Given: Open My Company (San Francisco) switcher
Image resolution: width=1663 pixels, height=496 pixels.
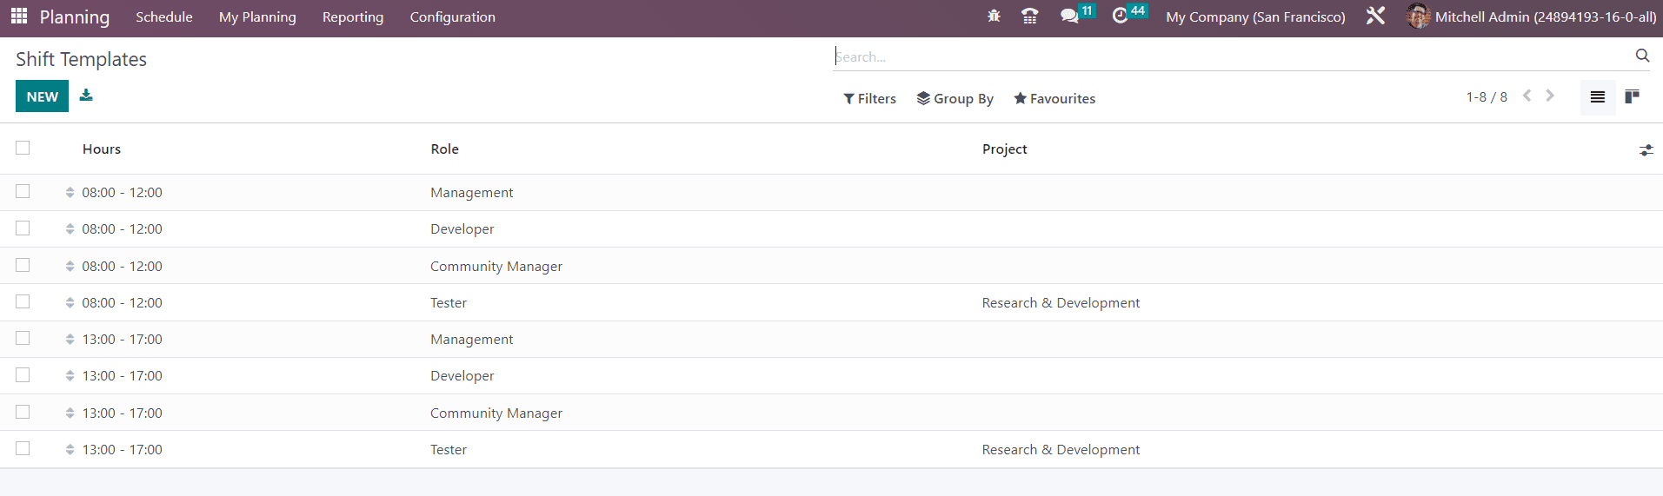Looking at the screenshot, I should click(x=1255, y=17).
